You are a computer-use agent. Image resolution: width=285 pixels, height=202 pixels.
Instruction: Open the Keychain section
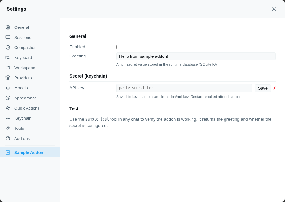[x=30, y=118]
